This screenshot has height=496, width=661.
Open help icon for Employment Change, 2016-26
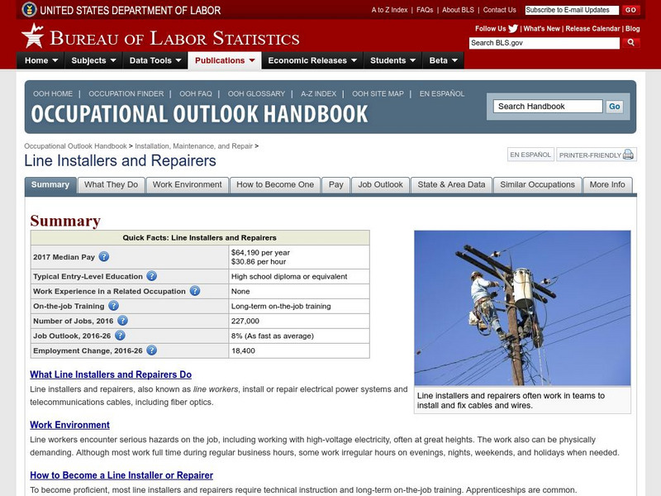pyautogui.click(x=152, y=350)
